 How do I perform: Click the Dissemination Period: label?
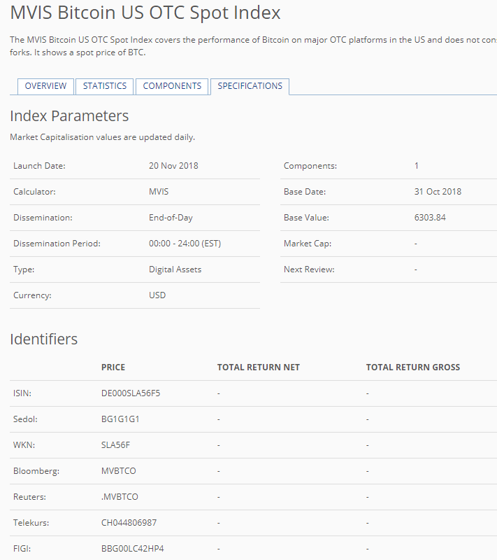[57, 244]
